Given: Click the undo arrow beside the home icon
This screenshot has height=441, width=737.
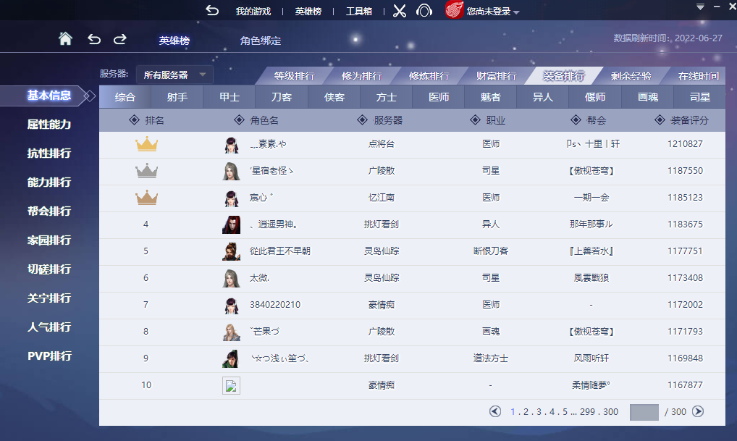Looking at the screenshot, I should (94, 39).
